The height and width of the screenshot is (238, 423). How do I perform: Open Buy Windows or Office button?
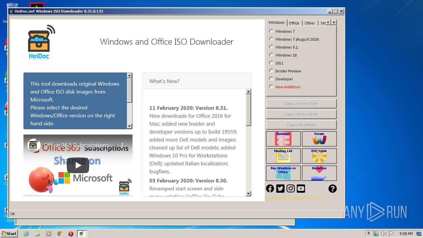pyautogui.click(x=283, y=173)
